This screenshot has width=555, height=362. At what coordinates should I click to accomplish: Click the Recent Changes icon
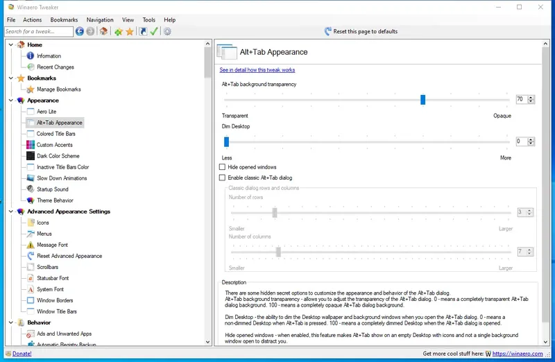(x=31, y=67)
